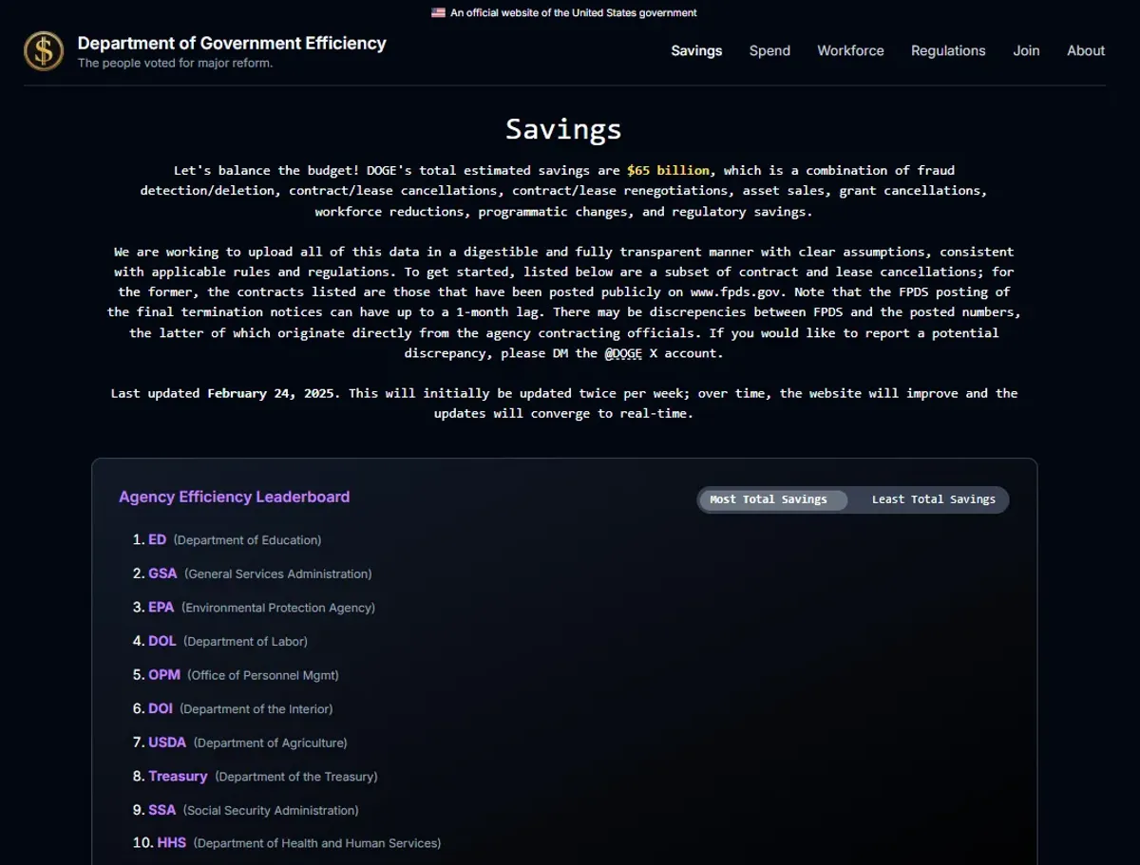The height and width of the screenshot is (865, 1140).
Task: Open the @DOGE X account link
Action: pos(623,353)
